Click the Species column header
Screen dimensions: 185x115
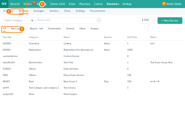pos(108,37)
